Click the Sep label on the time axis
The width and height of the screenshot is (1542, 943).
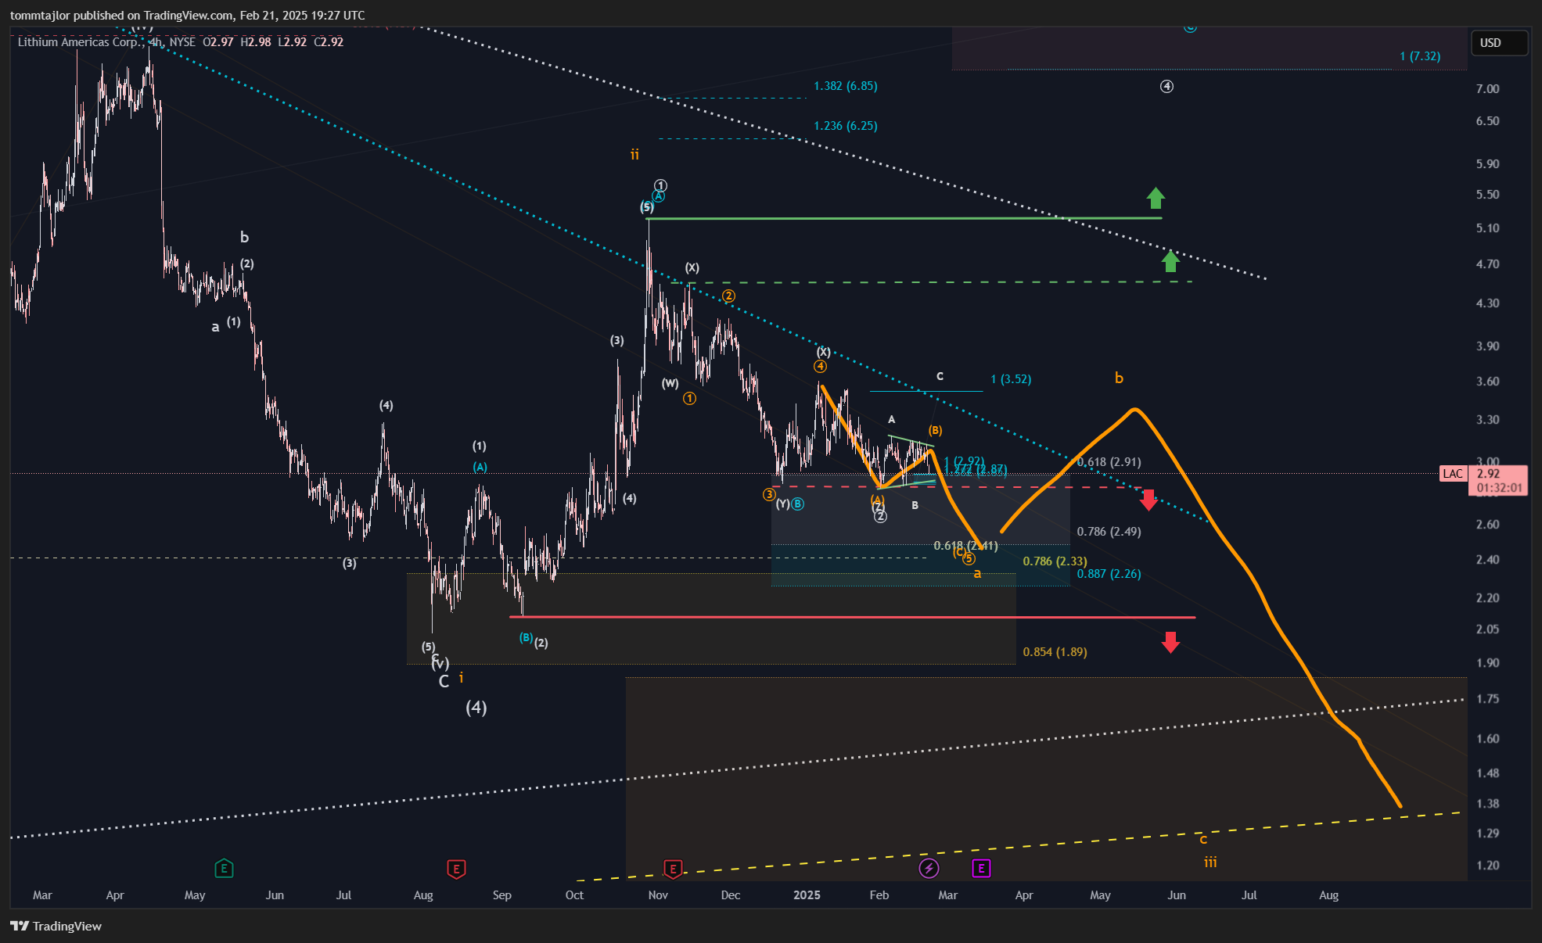(502, 895)
